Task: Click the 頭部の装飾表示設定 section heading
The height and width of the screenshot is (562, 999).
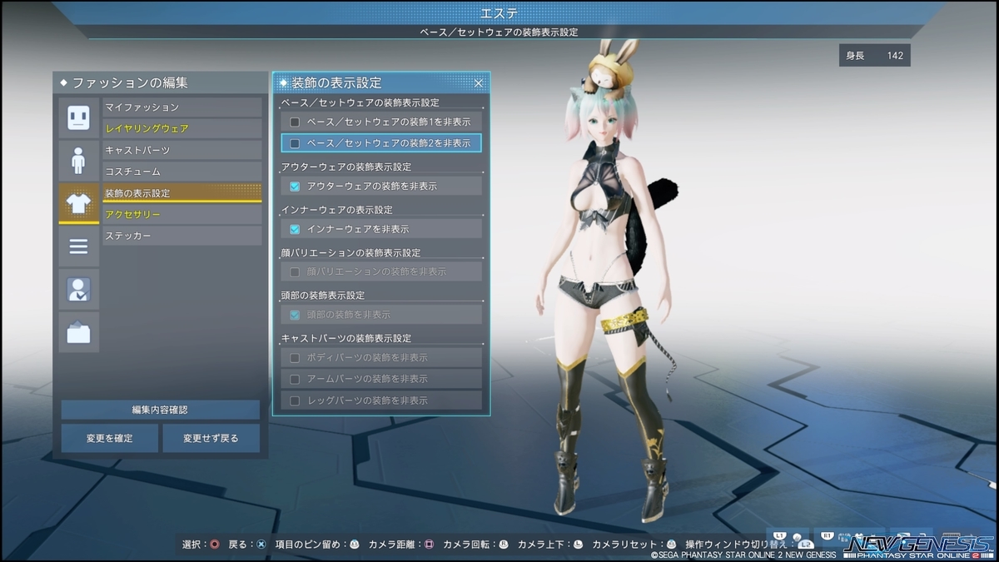Action: (x=323, y=296)
